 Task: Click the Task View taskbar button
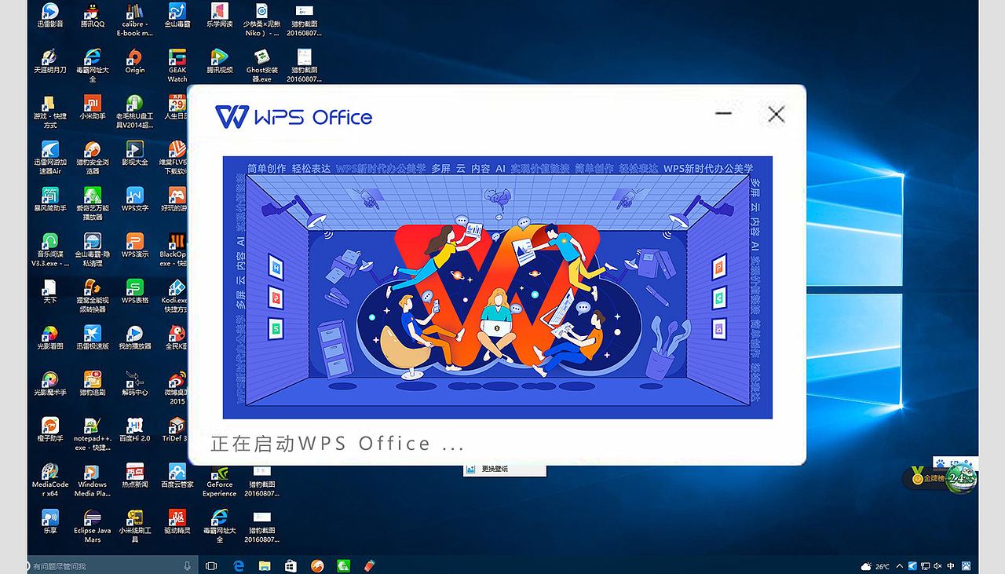211,565
